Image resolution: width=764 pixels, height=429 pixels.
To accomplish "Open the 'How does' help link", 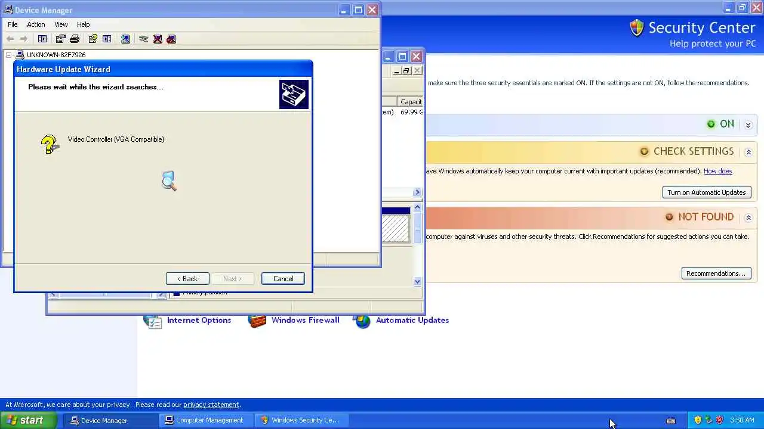I will click(717, 171).
